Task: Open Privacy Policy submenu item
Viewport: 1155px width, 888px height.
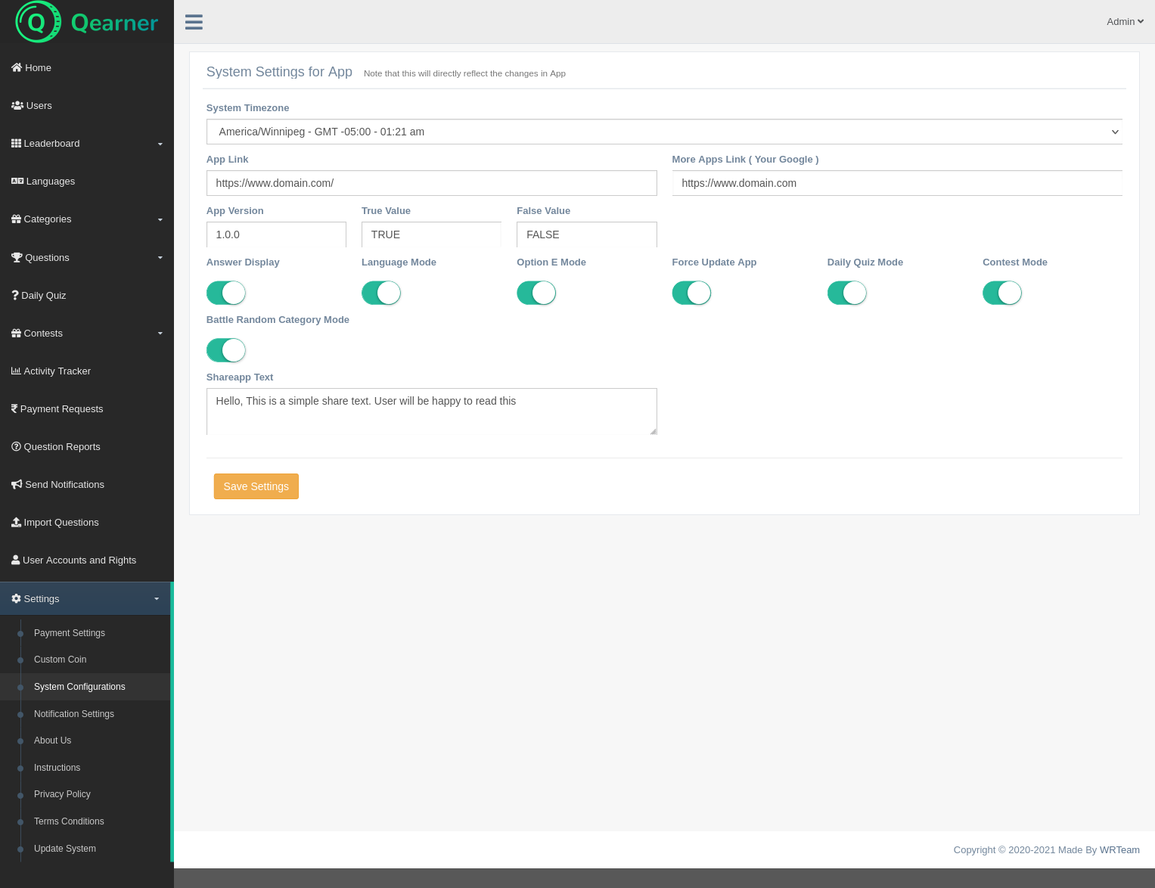Action: (x=62, y=794)
